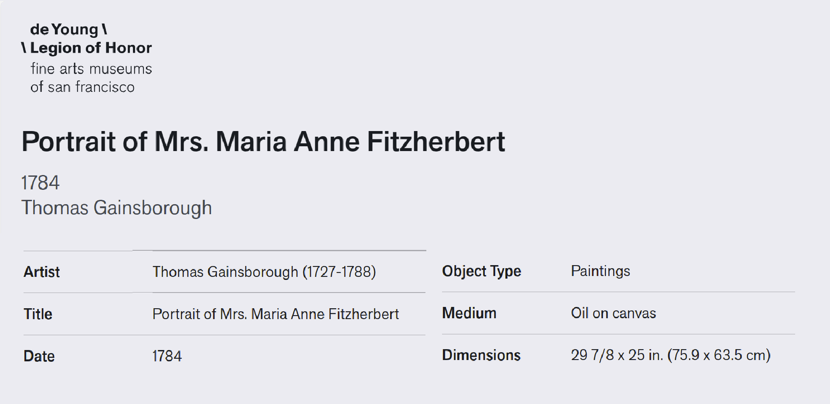
Task: Open the Thomas Gainsborough artist link below the year
Action: pos(117,208)
